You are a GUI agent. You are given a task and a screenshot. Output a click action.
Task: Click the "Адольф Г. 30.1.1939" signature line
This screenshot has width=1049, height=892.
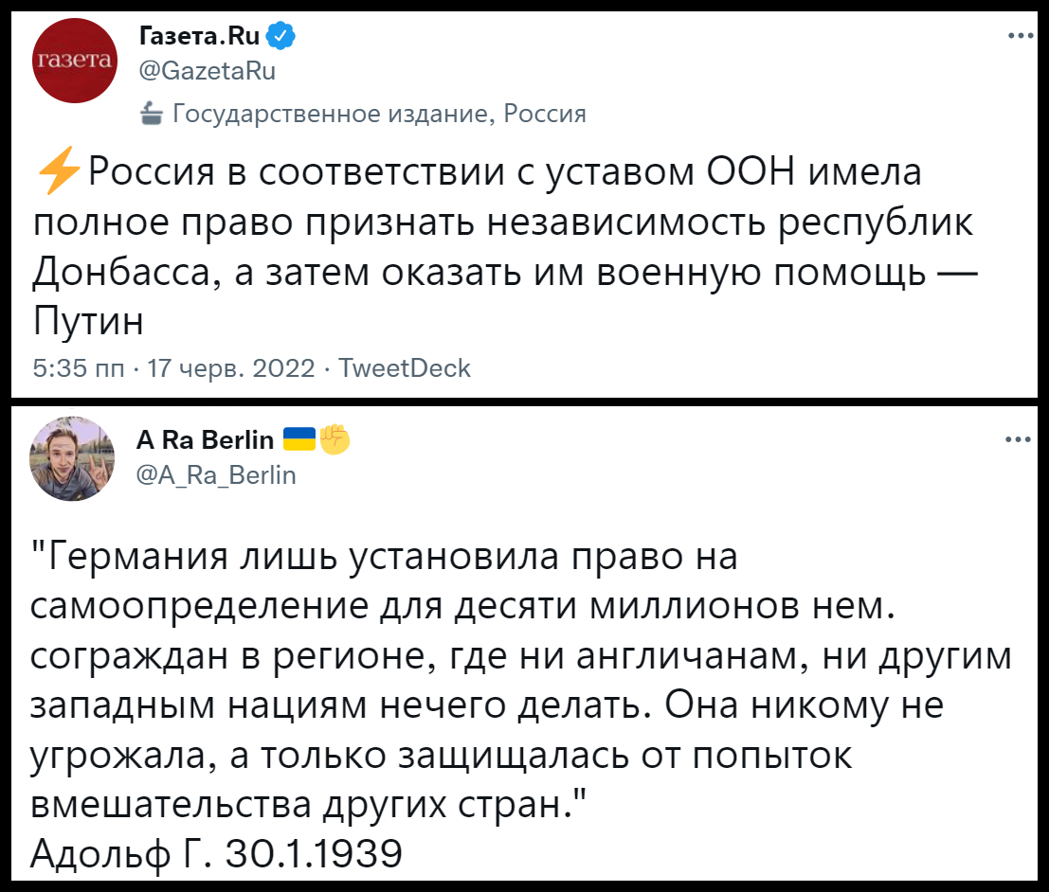(x=217, y=853)
